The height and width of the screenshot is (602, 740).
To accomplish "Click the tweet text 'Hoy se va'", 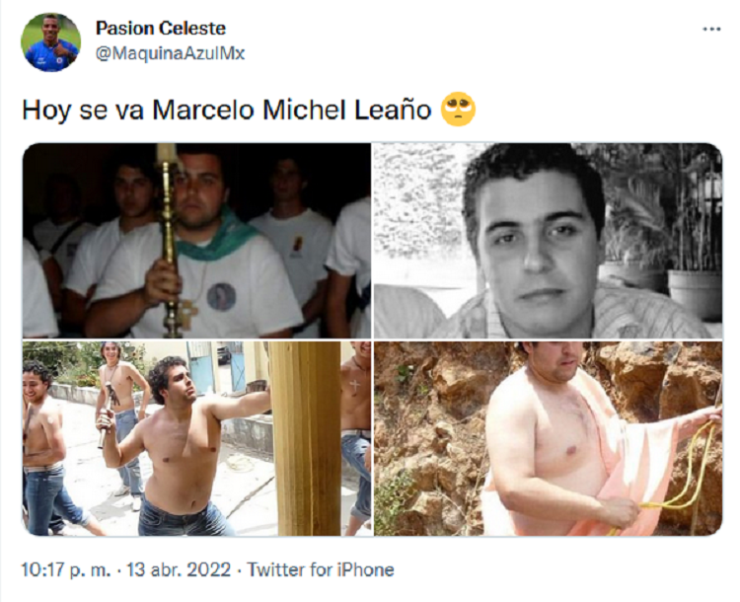I will tap(83, 110).
